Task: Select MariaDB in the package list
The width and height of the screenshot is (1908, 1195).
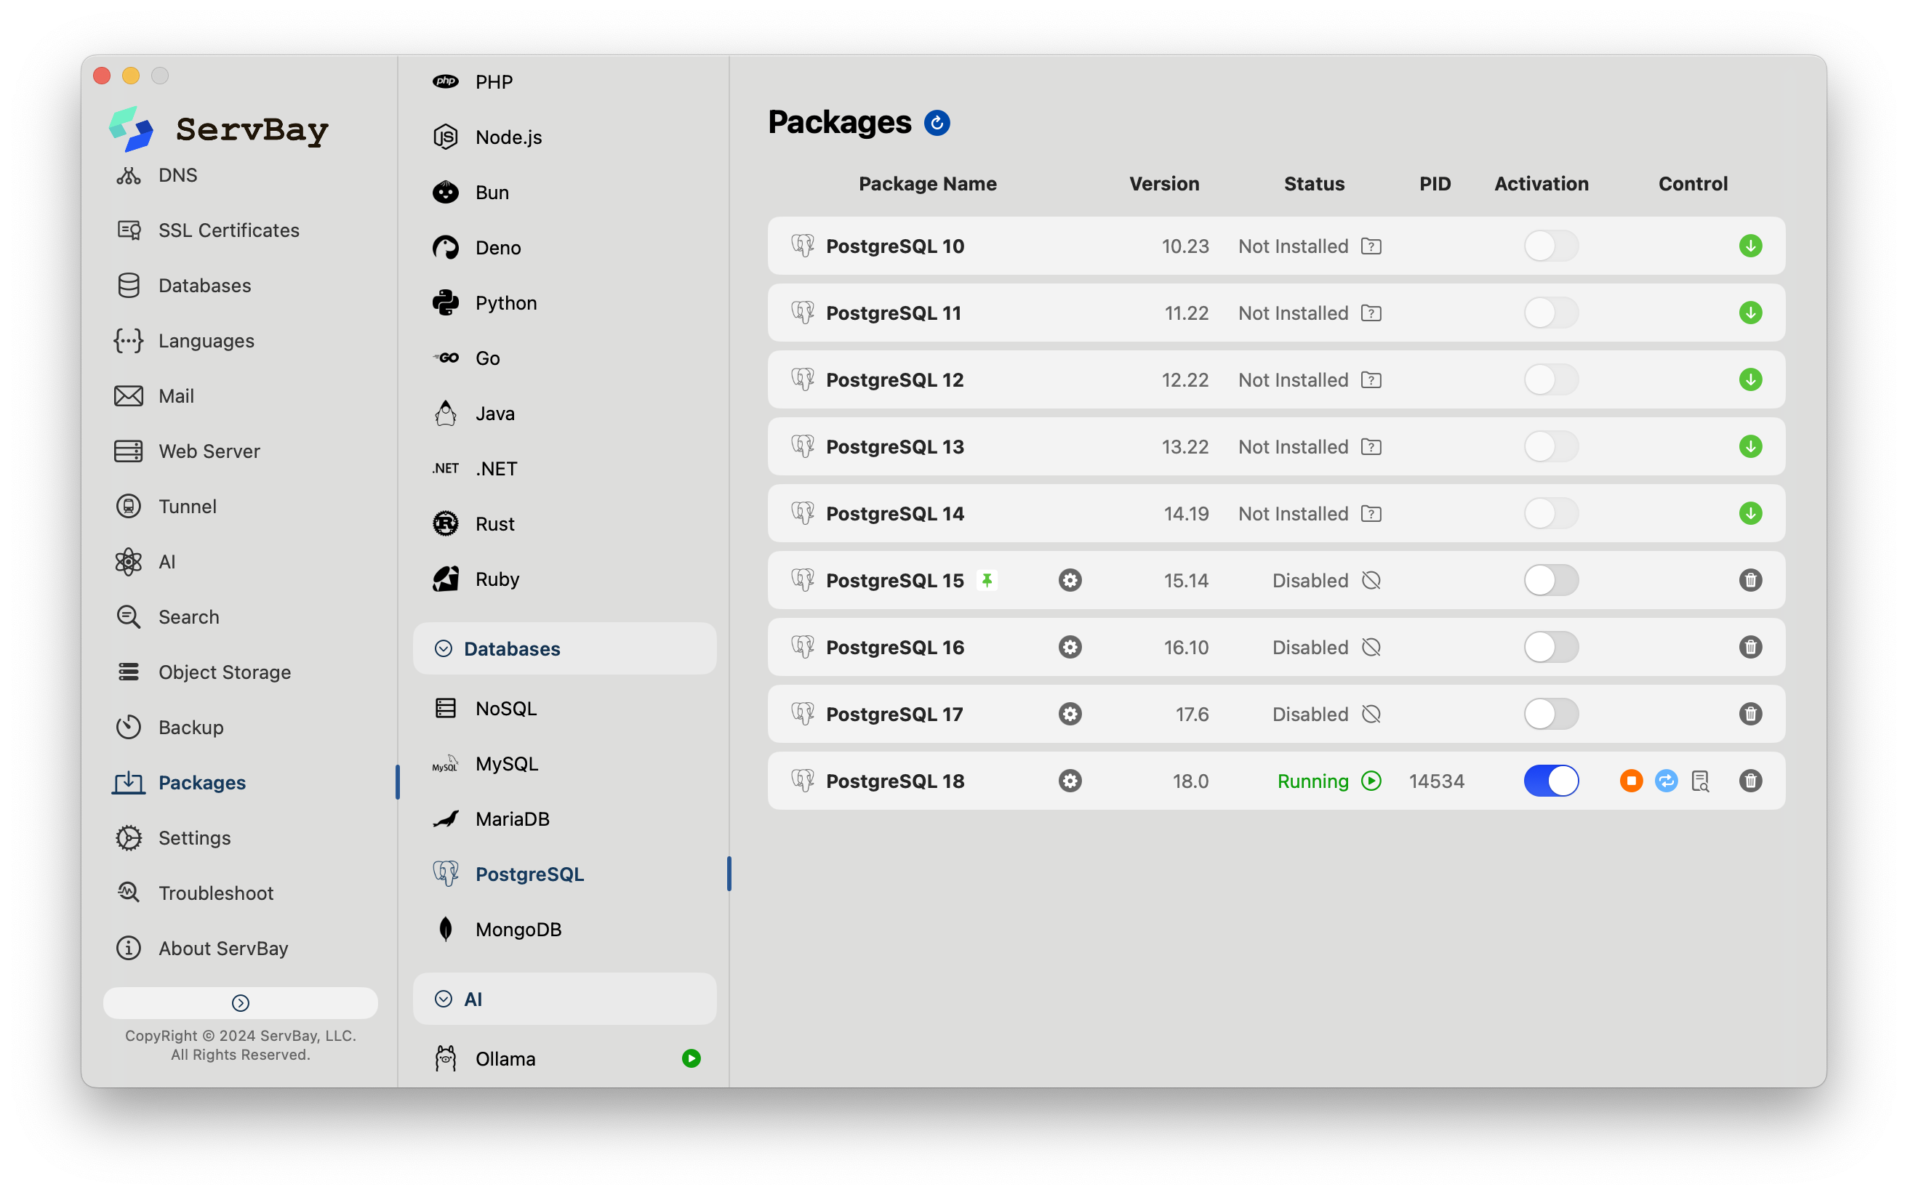Action: click(x=512, y=818)
